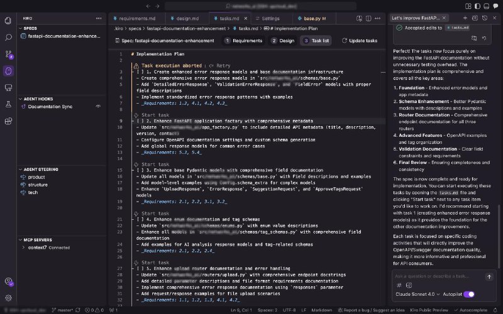The width and height of the screenshot is (503, 314).
Task: Open the chat task list icon
Action: [x=475, y=18]
